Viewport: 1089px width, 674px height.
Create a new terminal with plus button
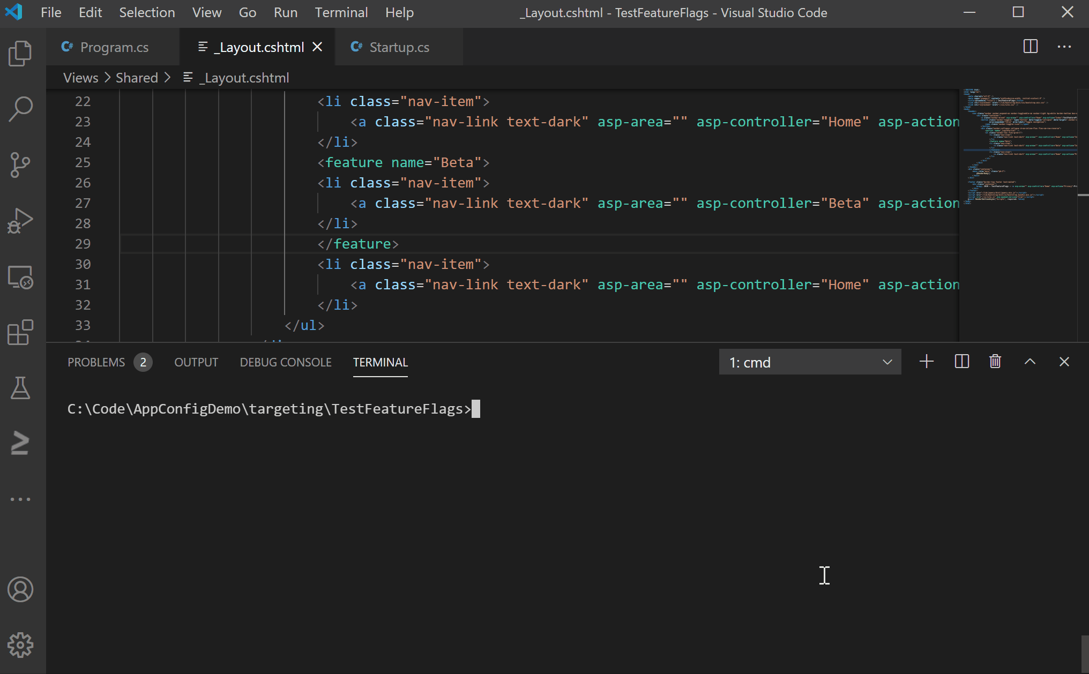click(927, 362)
